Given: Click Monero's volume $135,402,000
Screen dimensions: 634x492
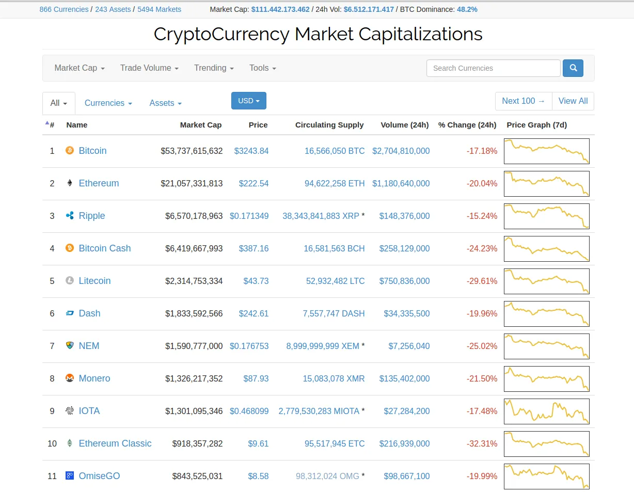Looking at the screenshot, I should tap(405, 378).
